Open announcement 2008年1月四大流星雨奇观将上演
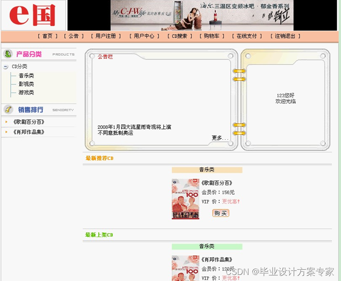Viewport: 341px width, 281px height. click(x=135, y=127)
